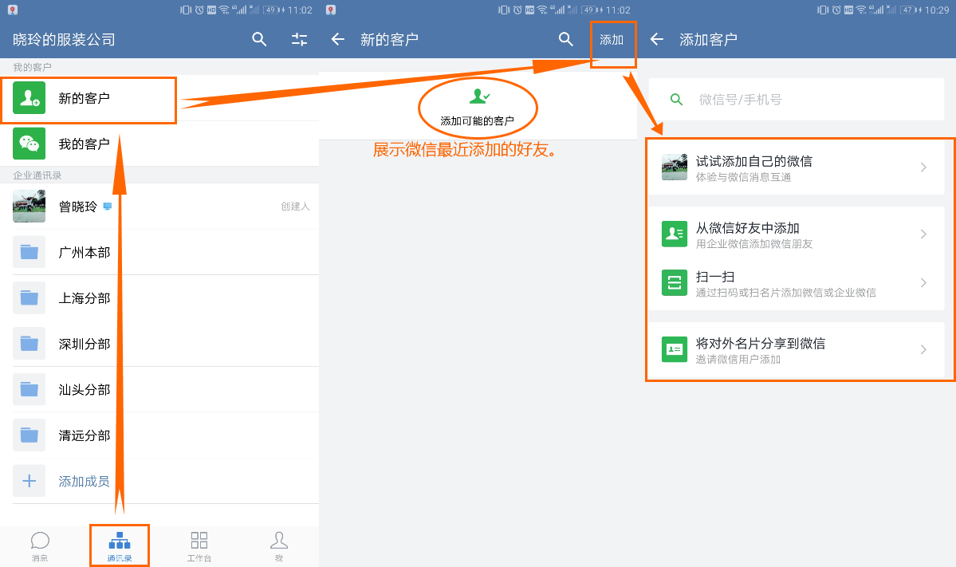Image resolution: width=956 pixels, height=567 pixels.
Task: Open department 上海分部
Action: 85,298
